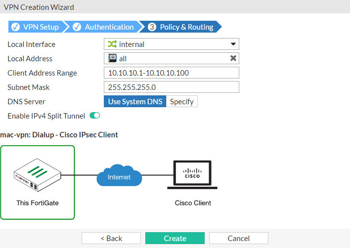Click the VPN Setup wizard step
The image size is (350, 248).
tap(37, 27)
